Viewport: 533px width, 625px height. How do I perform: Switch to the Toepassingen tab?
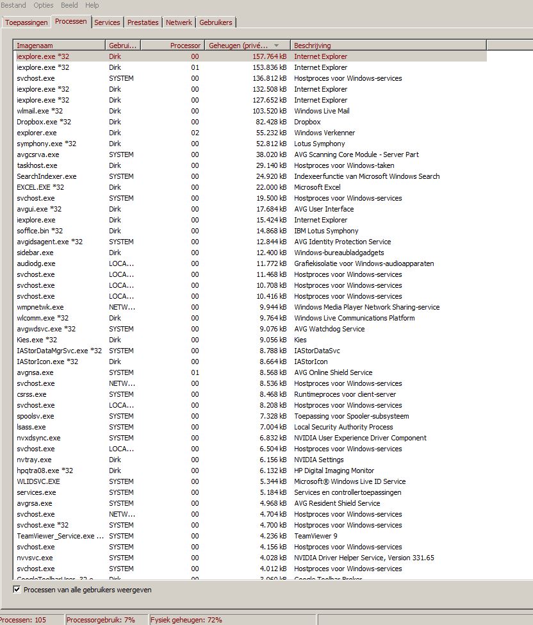(26, 22)
